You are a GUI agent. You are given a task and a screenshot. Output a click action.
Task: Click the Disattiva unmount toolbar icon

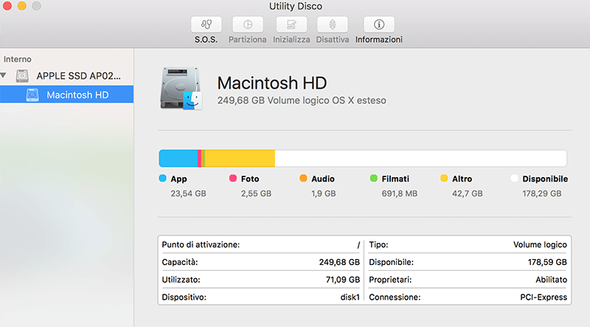pos(333,24)
